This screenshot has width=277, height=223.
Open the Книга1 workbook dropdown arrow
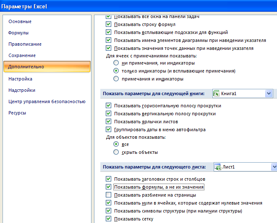269,93
